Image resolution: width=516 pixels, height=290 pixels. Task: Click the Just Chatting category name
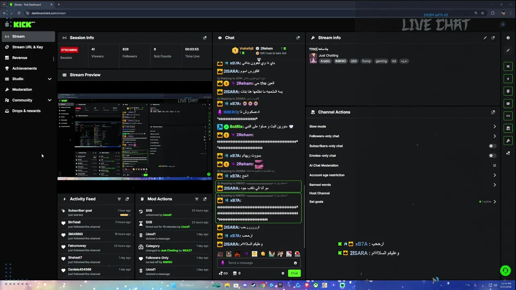click(x=329, y=56)
